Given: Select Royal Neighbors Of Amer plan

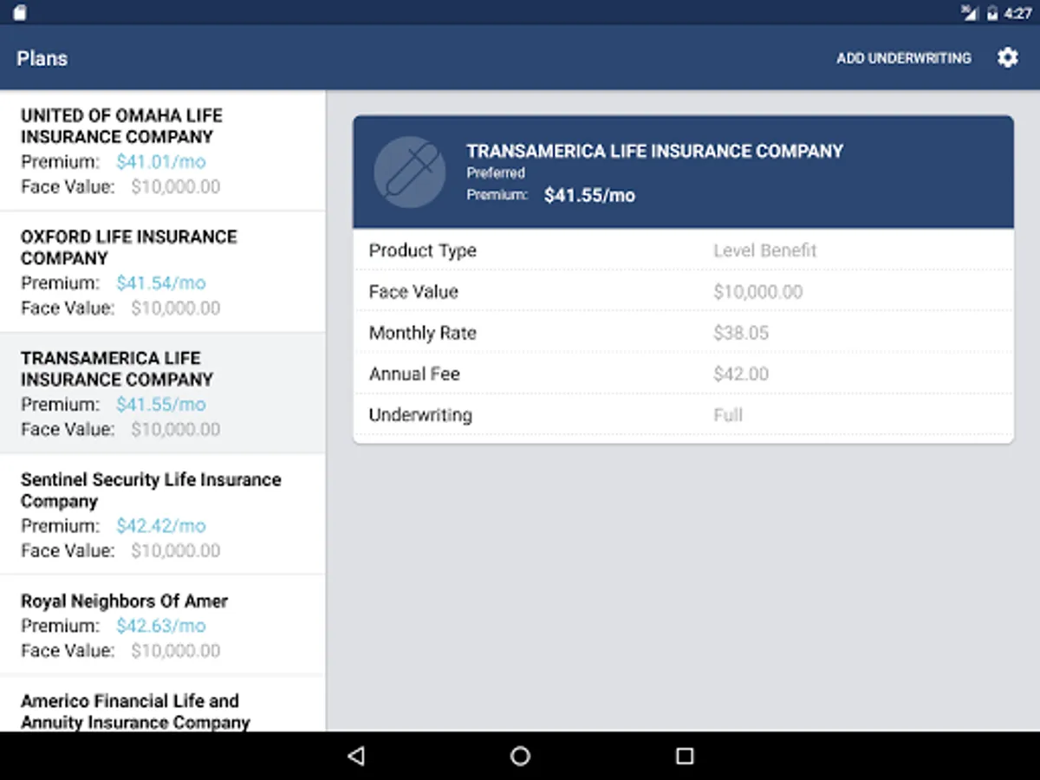Looking at the screenshot, I should (163, 625).
